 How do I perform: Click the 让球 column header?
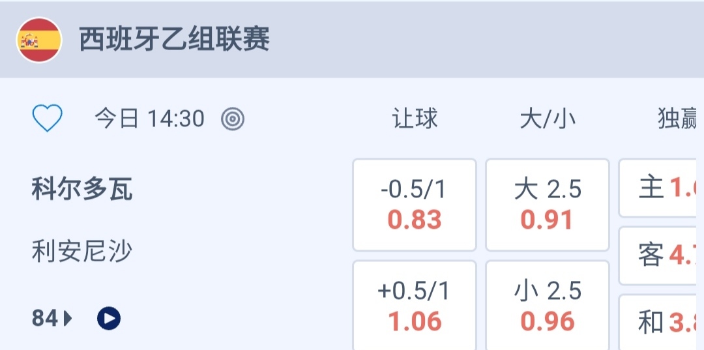[x=415, y=119]
